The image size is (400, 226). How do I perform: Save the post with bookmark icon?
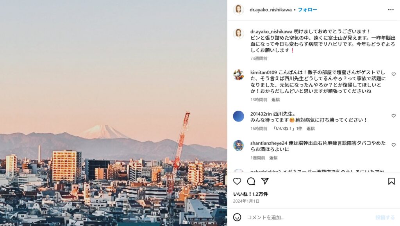click(391, 181)
